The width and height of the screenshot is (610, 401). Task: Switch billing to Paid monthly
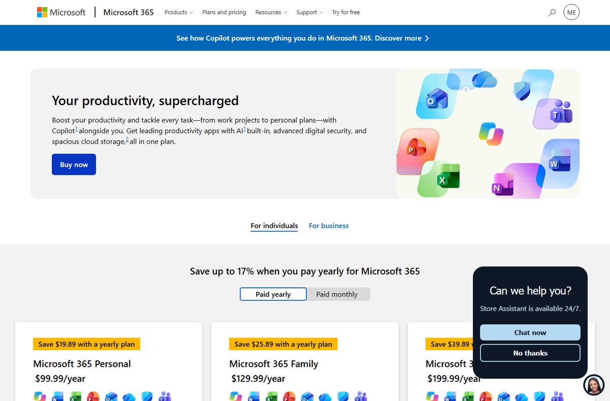click(337, 294)
